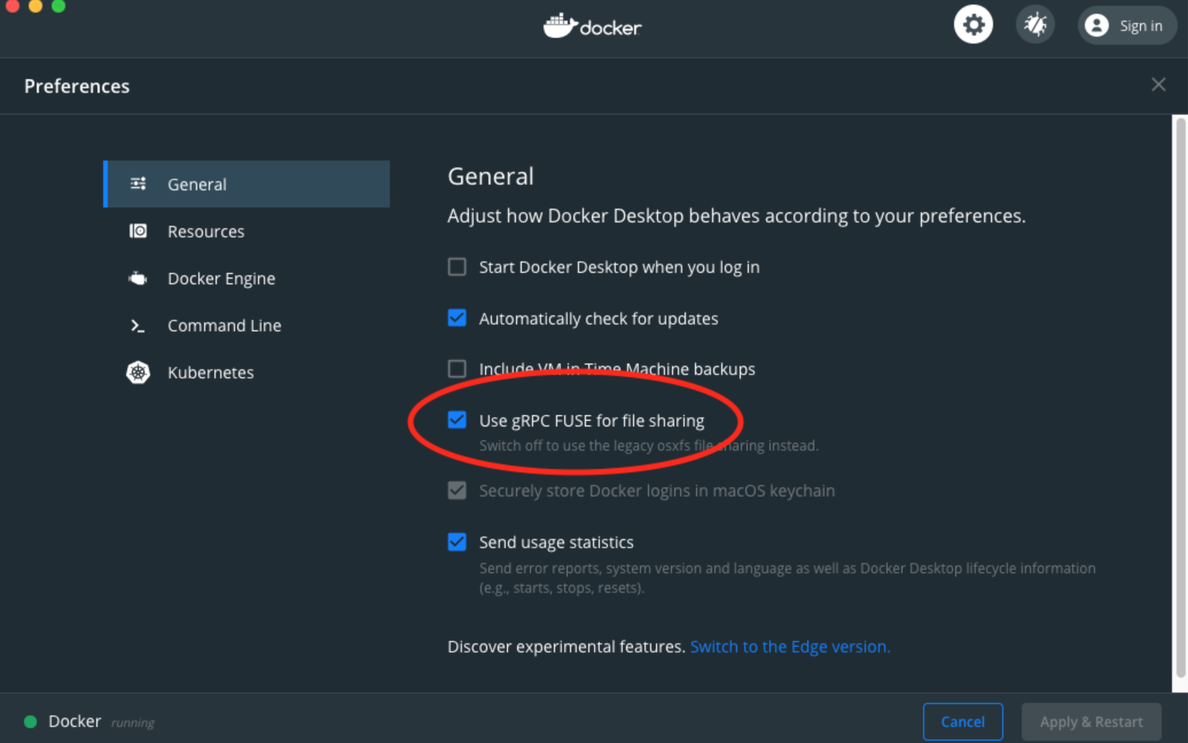The image size is (1188, 743).
Task: Click 'Discover experimental features.' text
Action: pyautogui.click(x=566, y=646)
